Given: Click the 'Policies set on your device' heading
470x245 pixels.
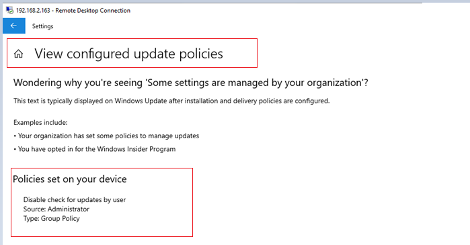Looking at the screenshot, I should [x=70, y=179].
